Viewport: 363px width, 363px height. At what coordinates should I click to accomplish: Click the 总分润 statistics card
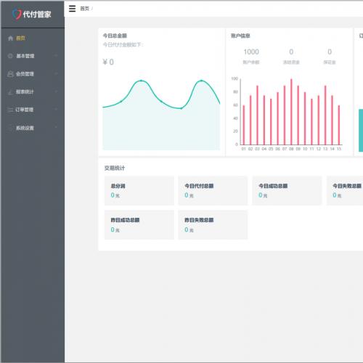coord(139,191)
